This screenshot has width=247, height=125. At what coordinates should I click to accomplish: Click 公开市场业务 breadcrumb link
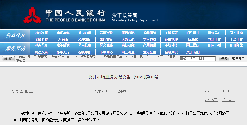coord(140,57)
